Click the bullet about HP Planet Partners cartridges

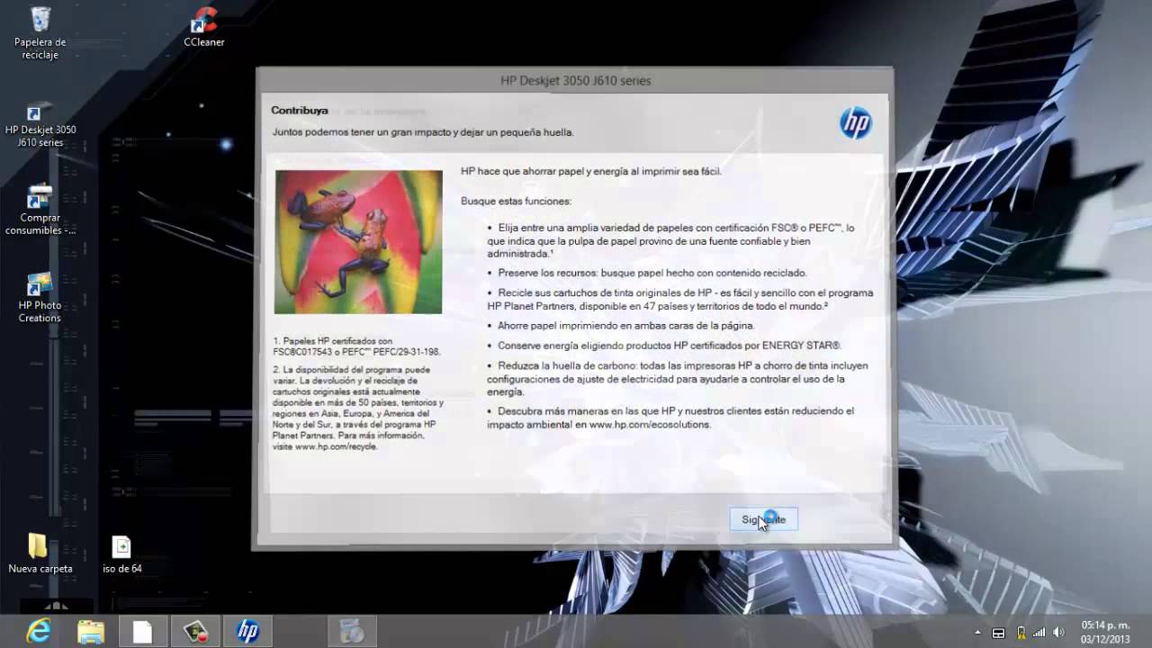coord(679,300)
